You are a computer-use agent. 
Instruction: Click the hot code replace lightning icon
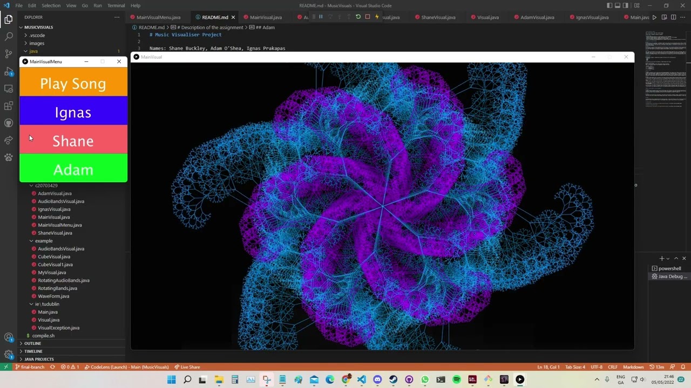tap(377, 17)
